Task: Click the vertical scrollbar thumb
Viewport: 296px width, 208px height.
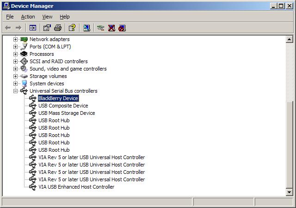Action: [x=289, y=144]
